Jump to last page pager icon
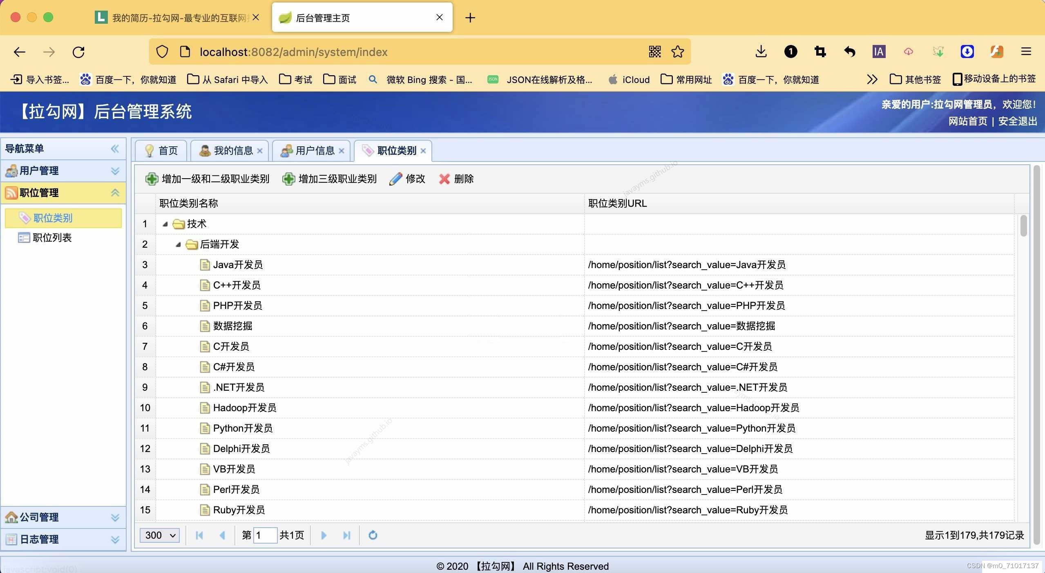 [x=346, y=535]
